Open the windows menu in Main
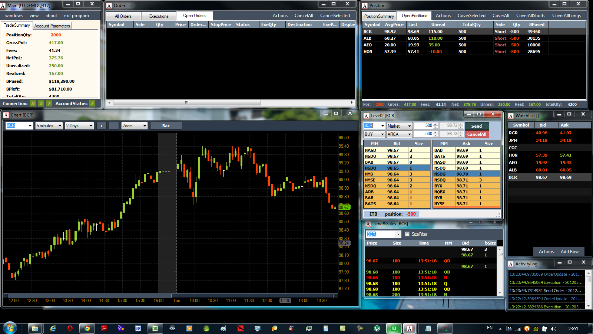 (x=14, y=16)
